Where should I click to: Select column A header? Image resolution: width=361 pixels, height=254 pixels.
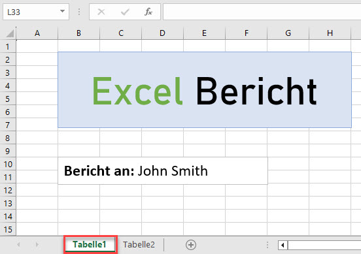click(37, 33)
